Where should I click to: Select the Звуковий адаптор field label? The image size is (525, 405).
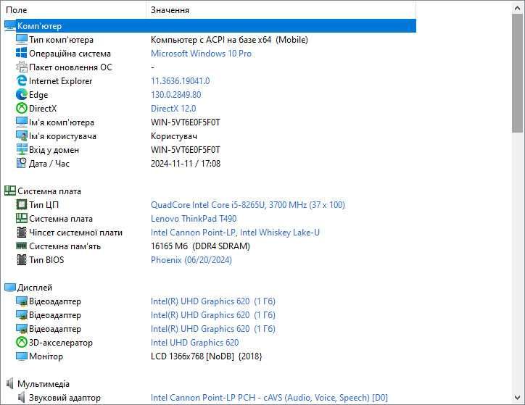pyautogui.click(x=65, y=398)
